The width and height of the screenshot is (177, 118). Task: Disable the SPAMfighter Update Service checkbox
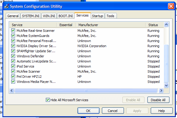pos(13,51)
